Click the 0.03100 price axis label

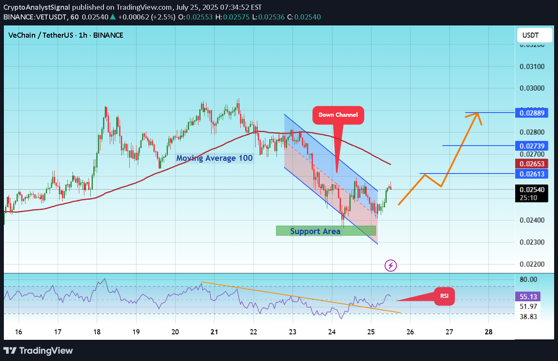(x=532, y=66)
